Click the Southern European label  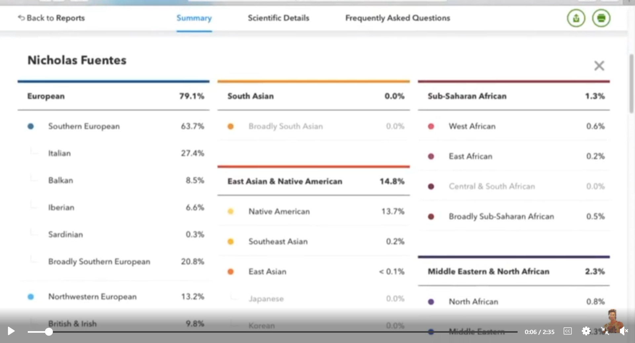pyautogui.click(x=84, y=126)
